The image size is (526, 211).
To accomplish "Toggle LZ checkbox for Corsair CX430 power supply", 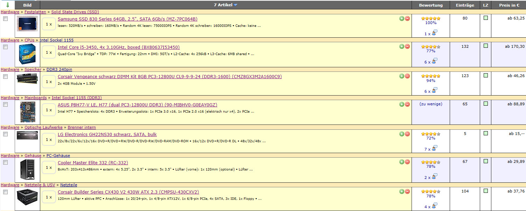I will (485, 191).
